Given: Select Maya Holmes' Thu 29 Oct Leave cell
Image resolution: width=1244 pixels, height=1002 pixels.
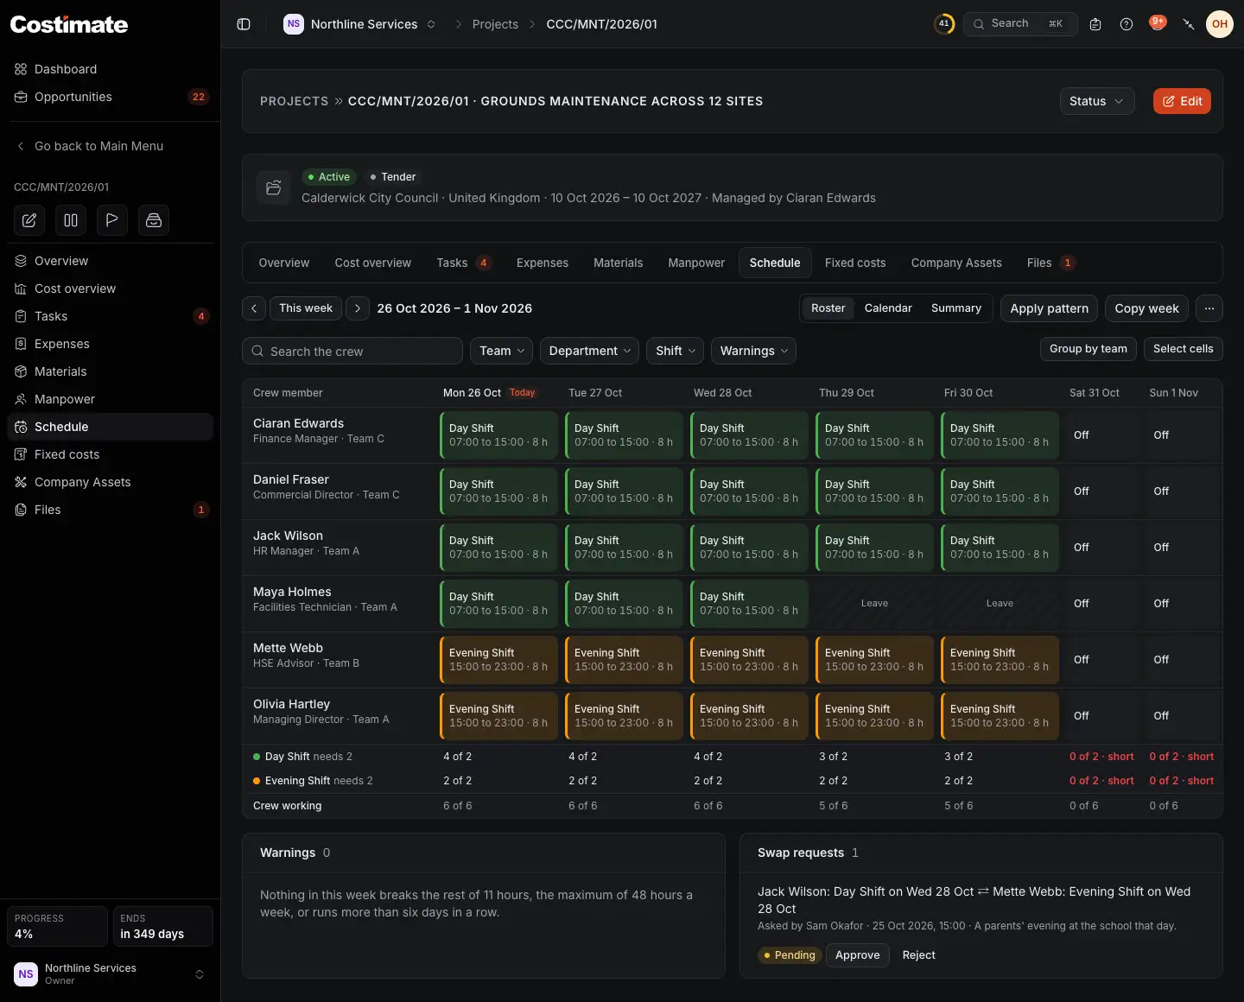Looking at the screenshot, I should click(874, 604).
